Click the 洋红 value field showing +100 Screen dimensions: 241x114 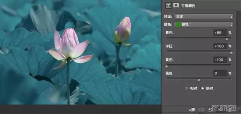point(220,46)
